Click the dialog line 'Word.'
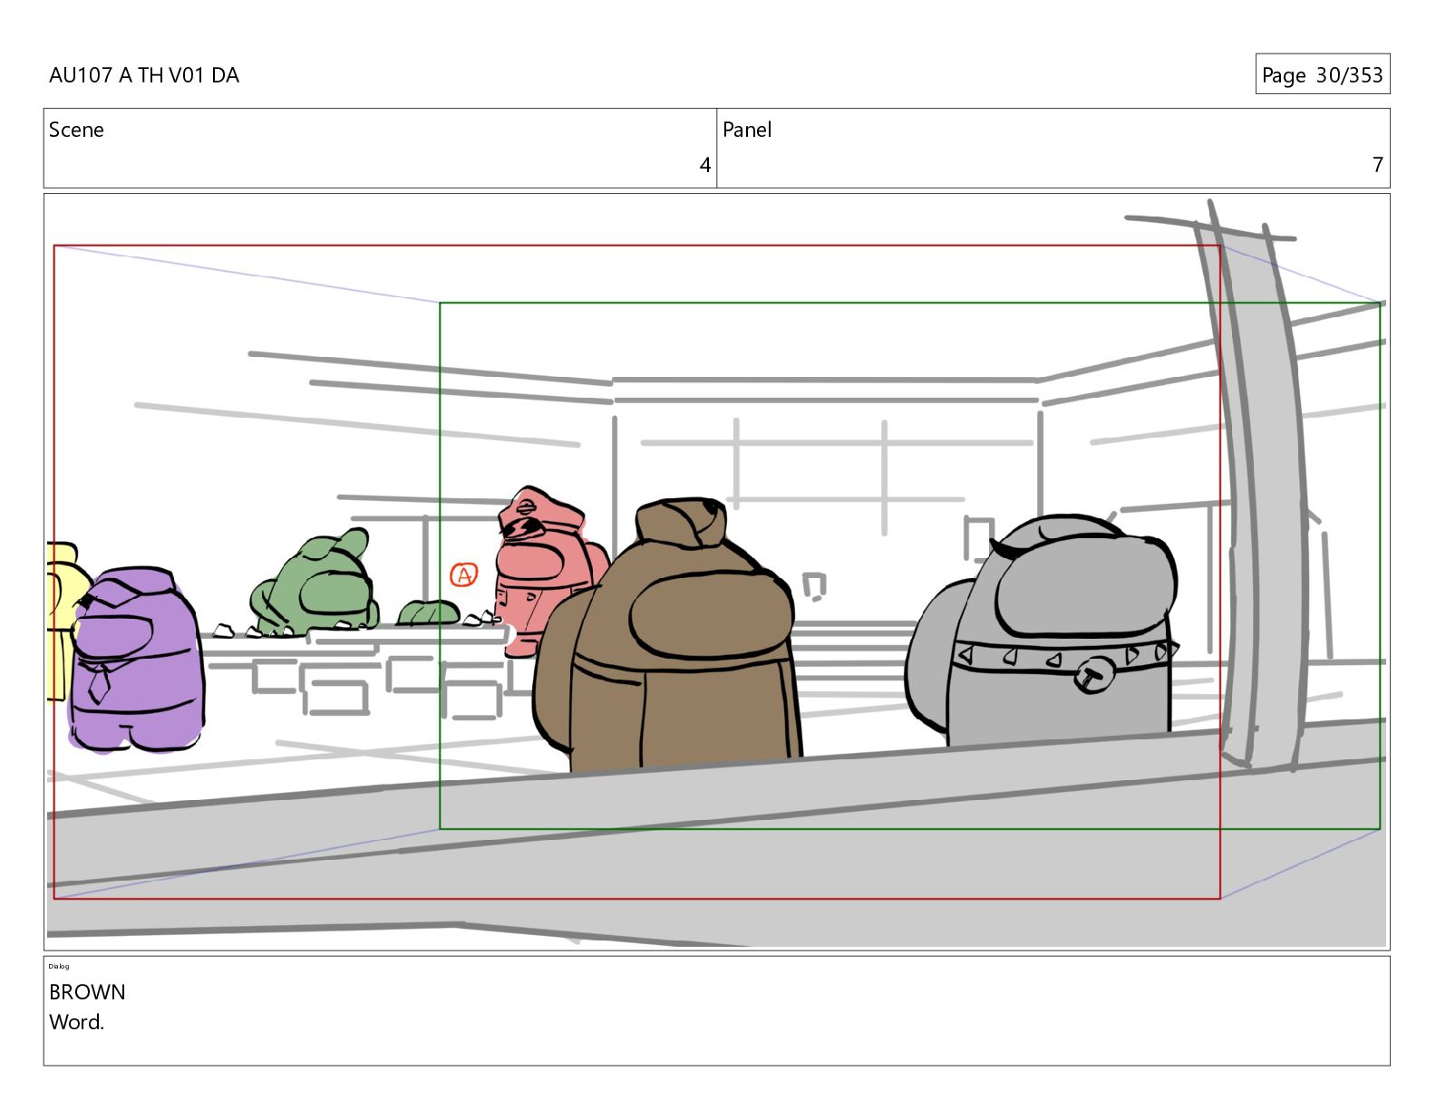Screen dimensions: 1436x1109 (77, 1022)
